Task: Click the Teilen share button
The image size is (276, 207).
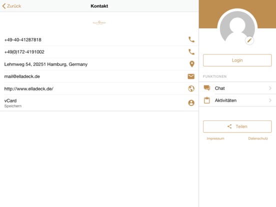Action: (x=237, y=126)
